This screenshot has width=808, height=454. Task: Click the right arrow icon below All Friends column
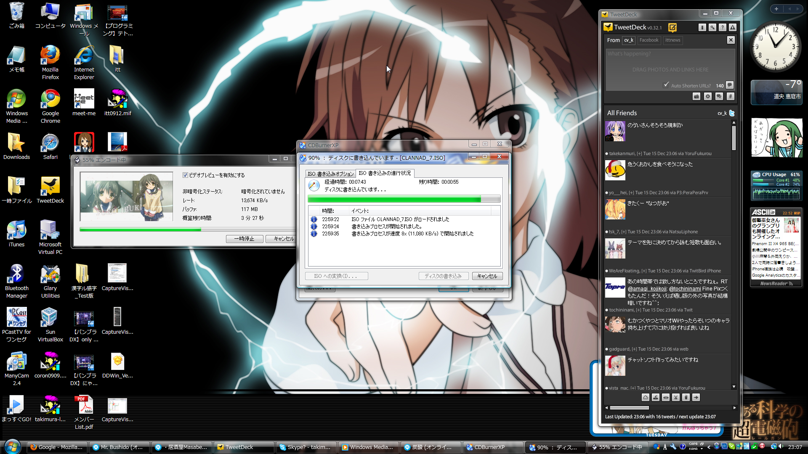click(x=696, y=397)
